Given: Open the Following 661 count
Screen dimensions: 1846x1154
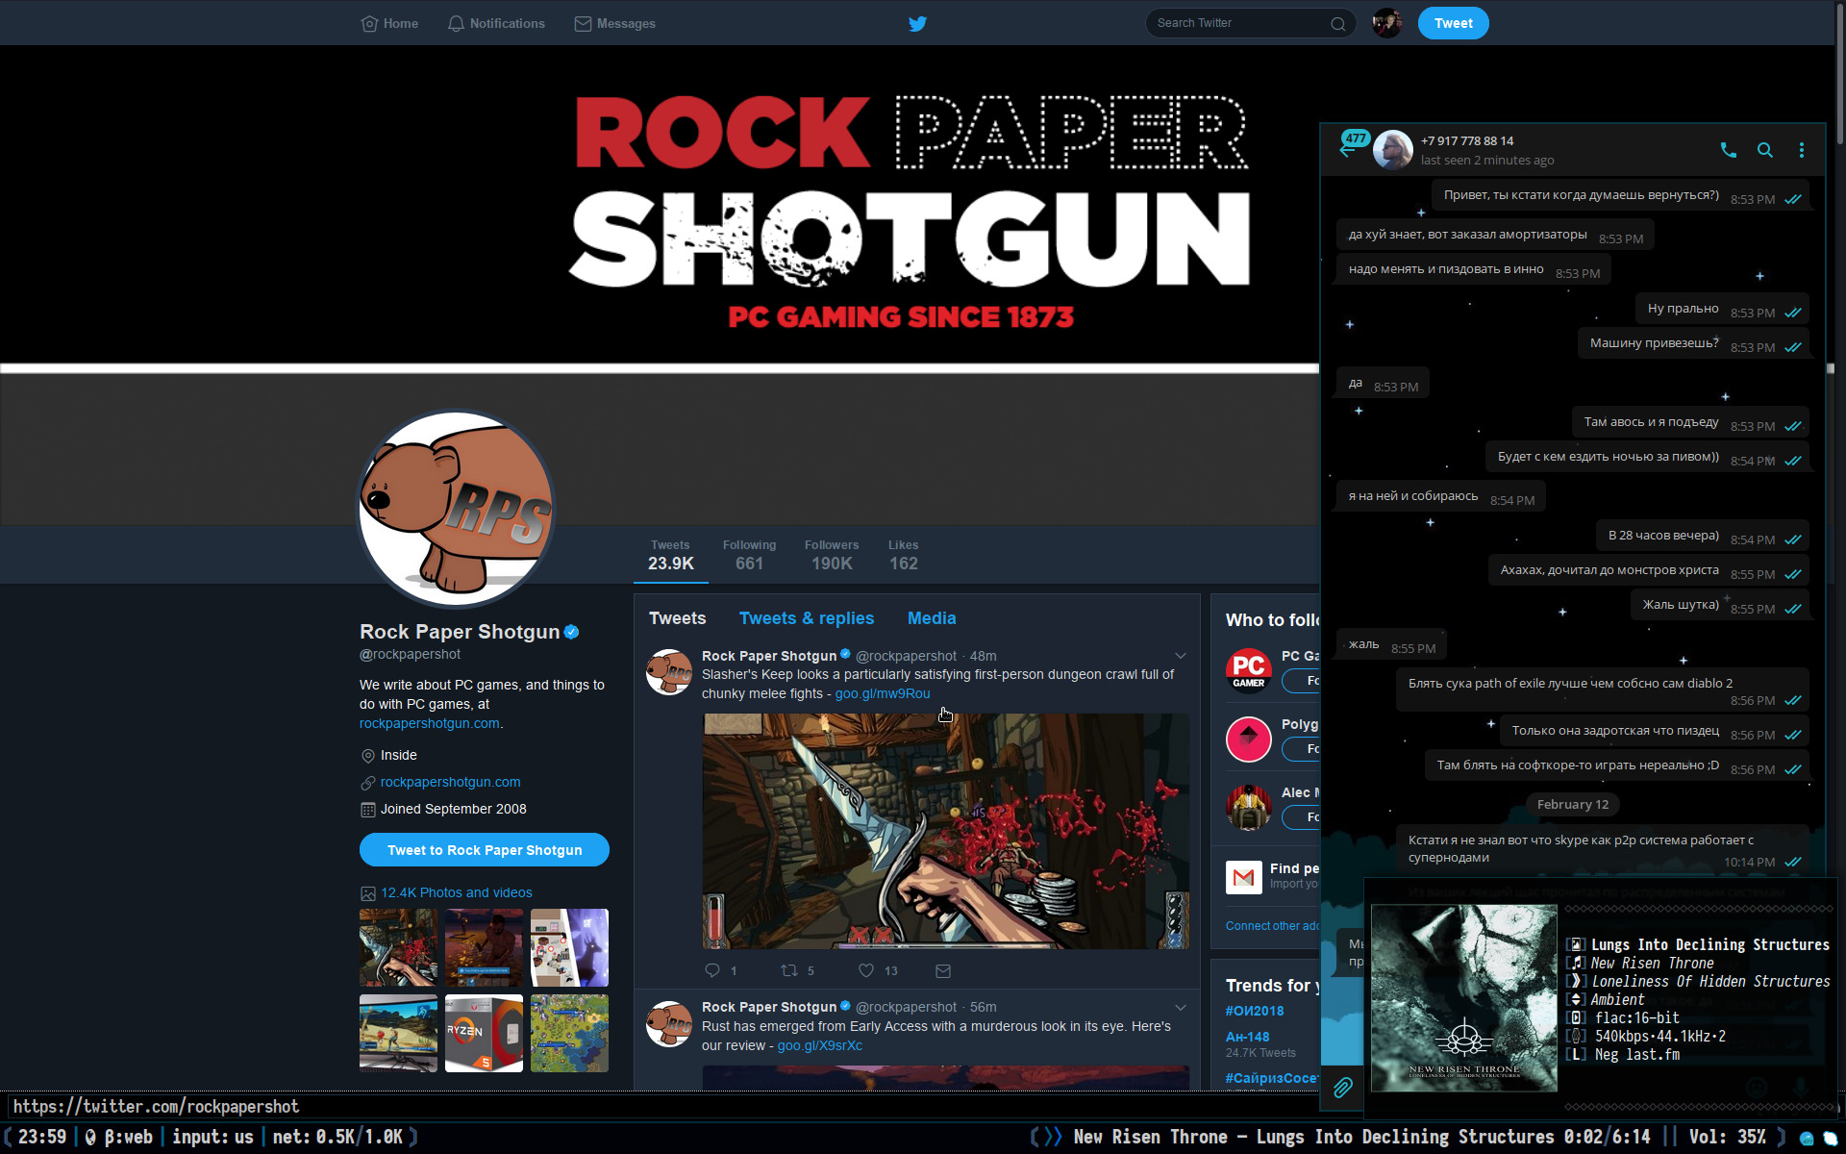Looking at the screenshot, I should pos(749,555).
